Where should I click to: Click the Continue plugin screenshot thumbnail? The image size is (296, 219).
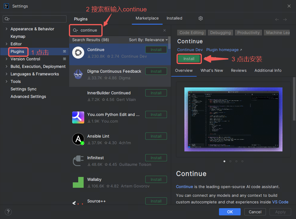[233, 120]
